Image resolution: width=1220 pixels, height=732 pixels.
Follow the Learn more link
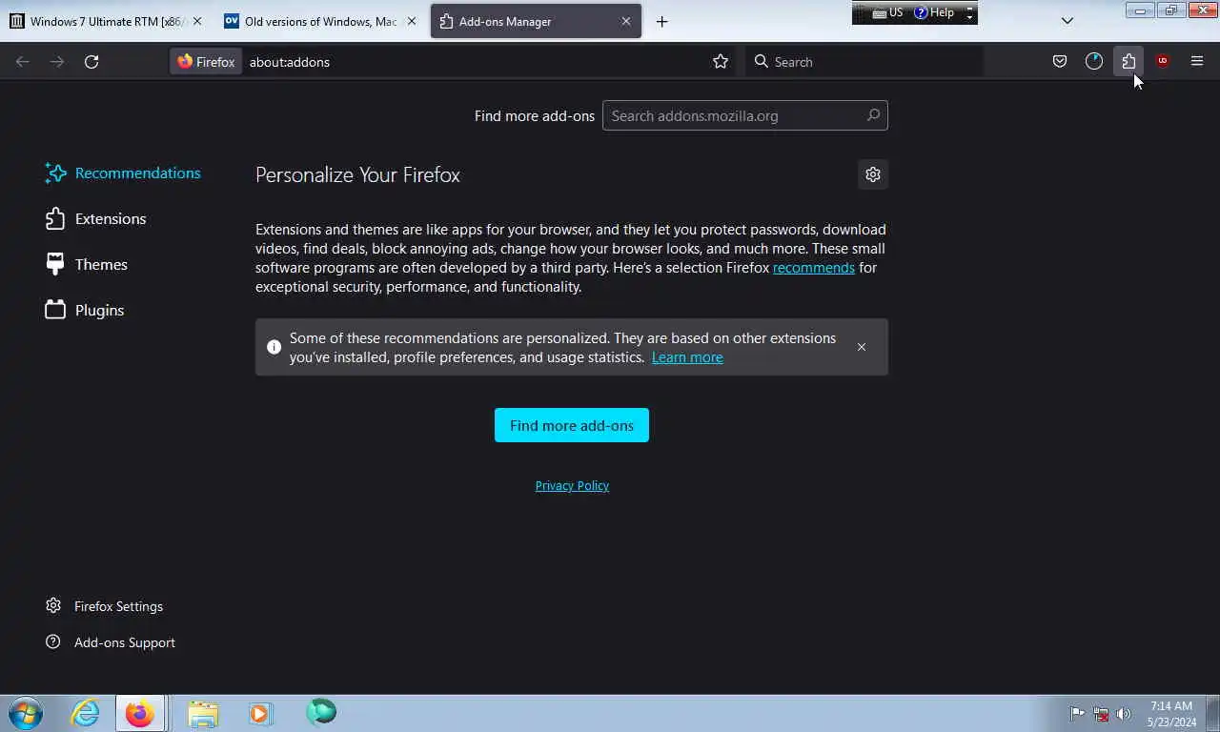[x=687, y=357]
